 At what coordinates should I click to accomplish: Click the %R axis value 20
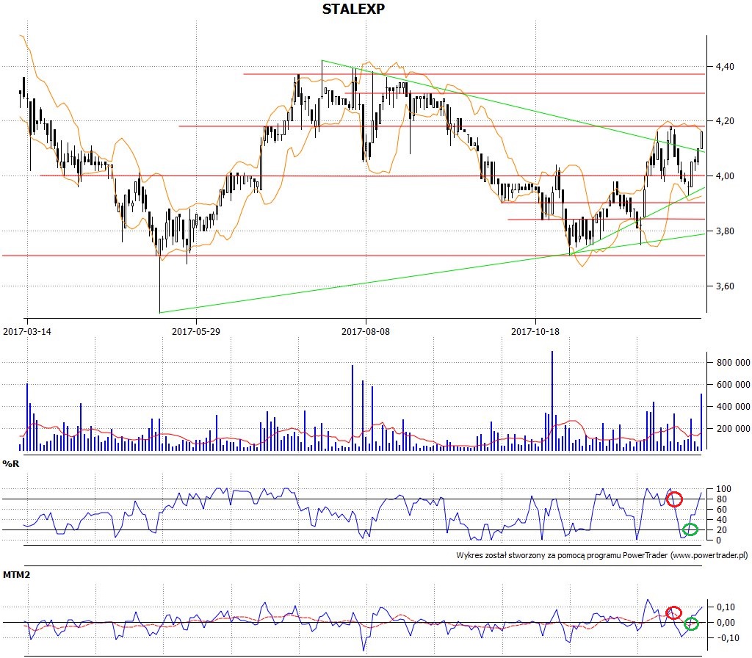click(721, 530)
